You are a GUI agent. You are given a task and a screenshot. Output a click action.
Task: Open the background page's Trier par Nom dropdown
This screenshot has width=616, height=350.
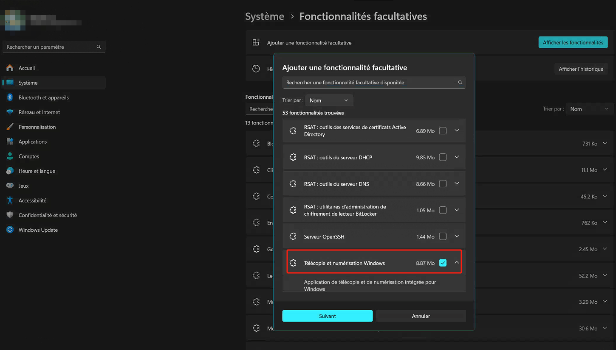[x=590, y=109]
